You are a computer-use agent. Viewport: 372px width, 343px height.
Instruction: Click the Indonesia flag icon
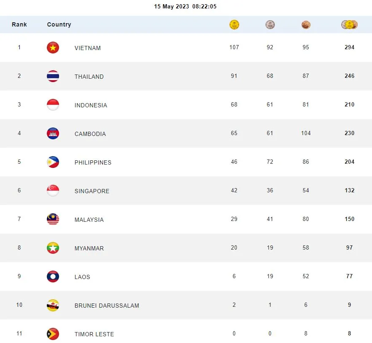(53, 105)
